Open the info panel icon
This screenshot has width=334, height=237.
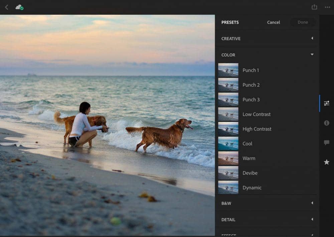click(x=327, y=123)
